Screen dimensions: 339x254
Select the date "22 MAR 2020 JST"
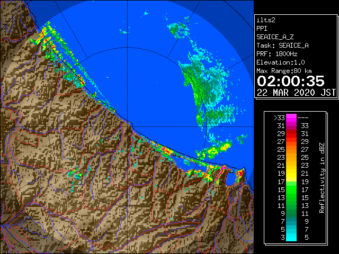tap(296, 93)
